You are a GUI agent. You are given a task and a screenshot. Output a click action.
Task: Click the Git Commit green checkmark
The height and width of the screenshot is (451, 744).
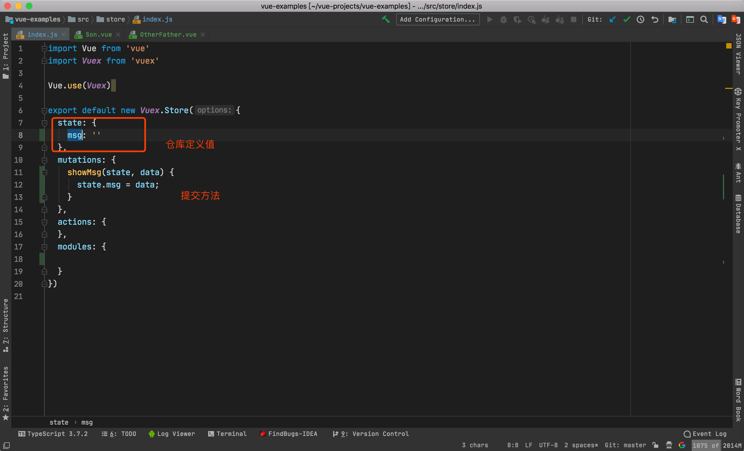tap(626, 20)
